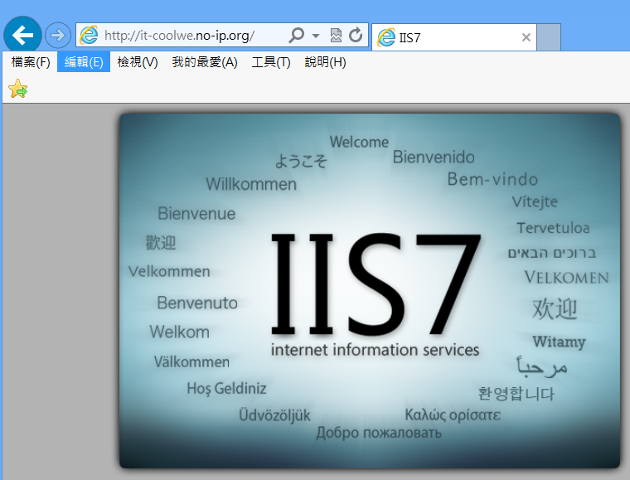Click the 'Bem-vindo' text
This screenshot has width=630, height=480.
pos(492,179)
